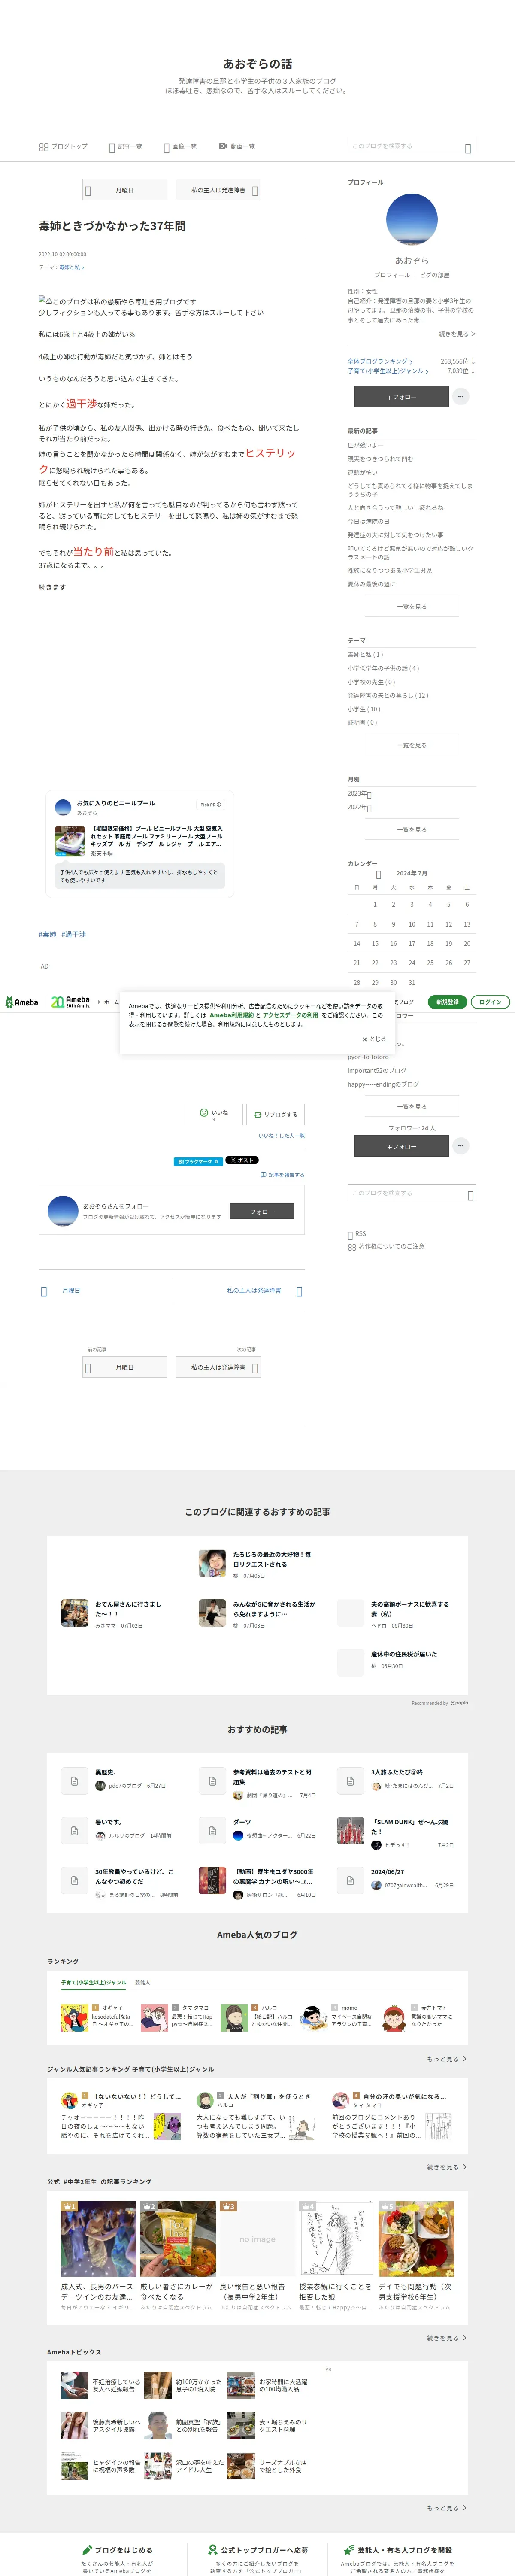This screenshot has width=515, height=2576.
Task: Click the top blog search input field
Action: (411, 146)
